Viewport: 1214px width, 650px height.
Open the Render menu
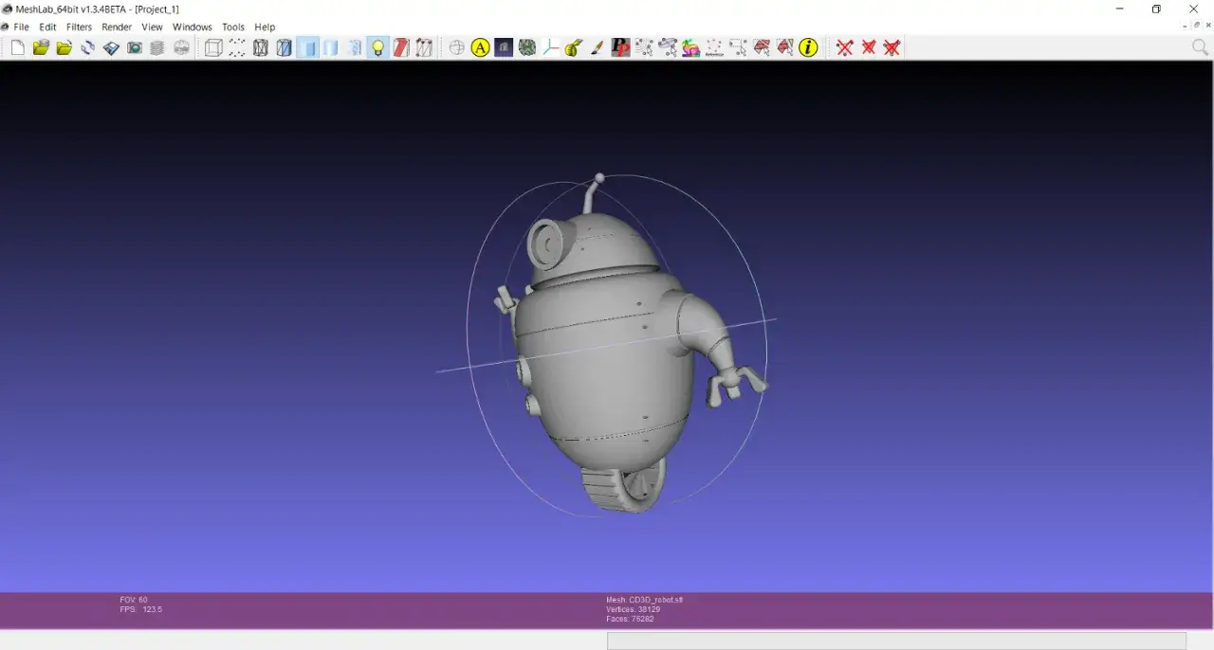click(x=117, y=27)
